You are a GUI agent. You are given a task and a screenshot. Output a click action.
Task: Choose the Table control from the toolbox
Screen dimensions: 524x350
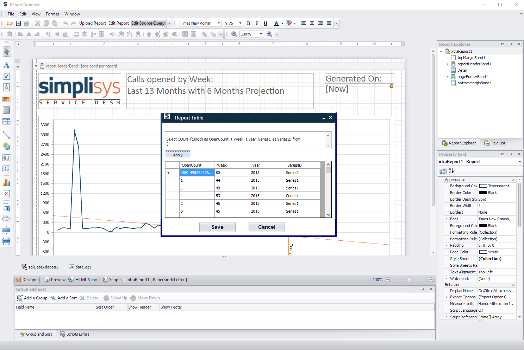[x=6, y=121]
